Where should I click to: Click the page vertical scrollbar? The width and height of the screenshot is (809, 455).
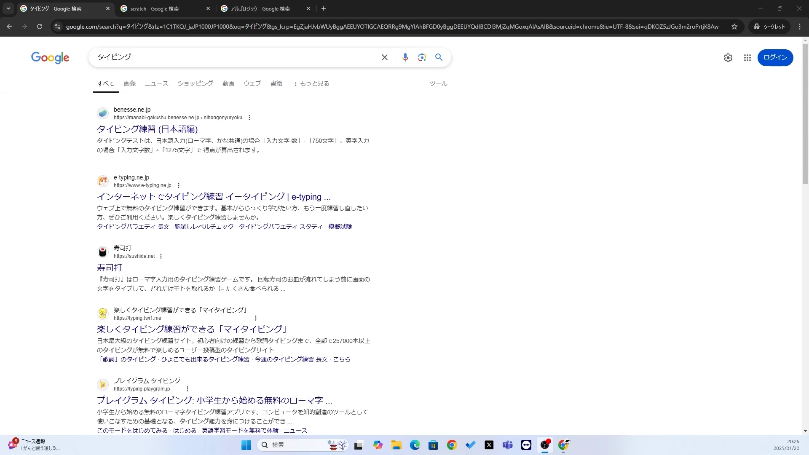805,114
